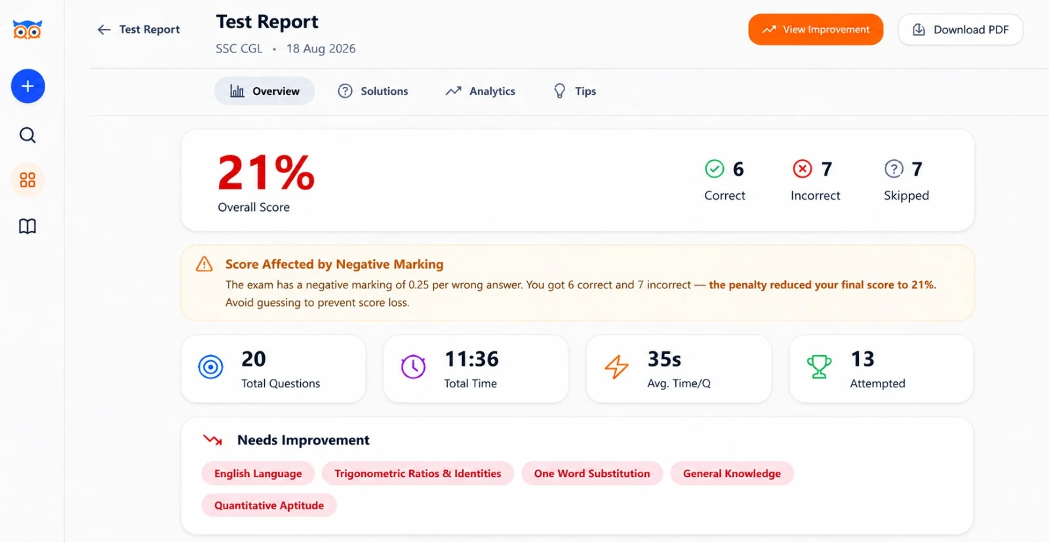1049x542 pixels.
Task: Click the 'Skipped' label
Action: [906, 195]
